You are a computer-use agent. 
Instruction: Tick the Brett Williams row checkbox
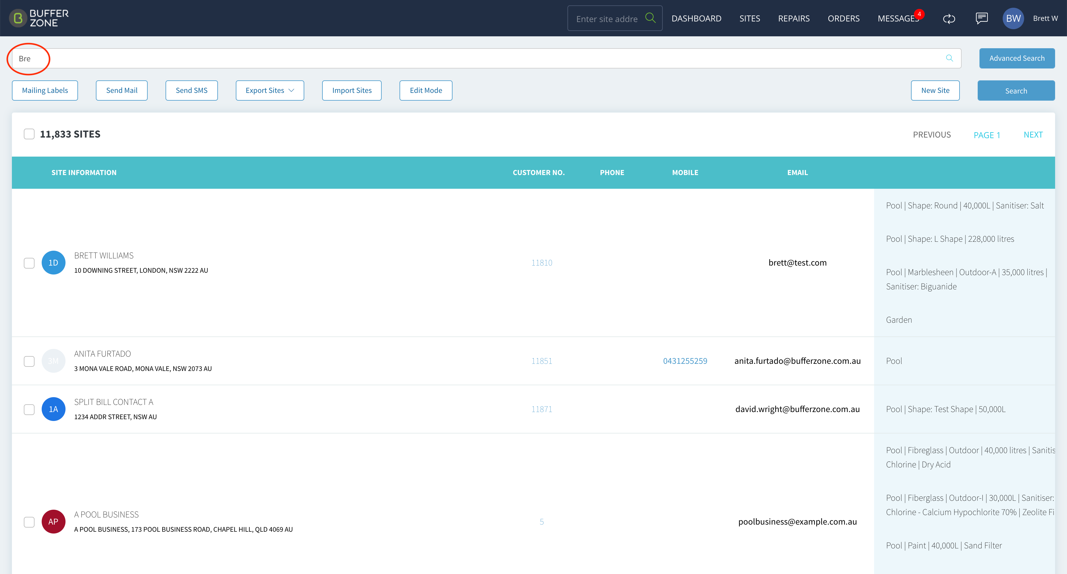point(29,263)
